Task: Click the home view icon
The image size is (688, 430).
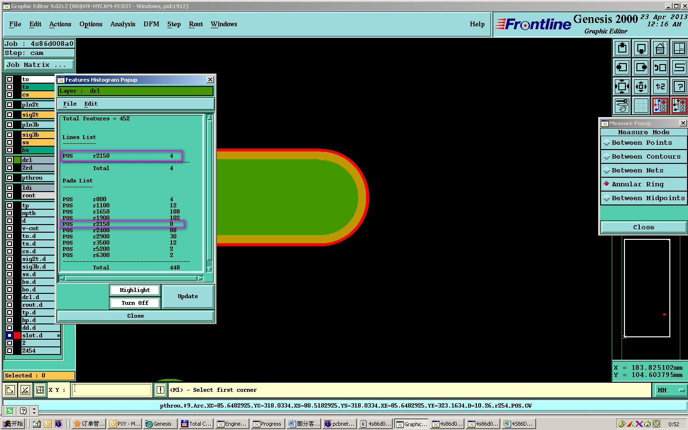Action: [660, 48]
